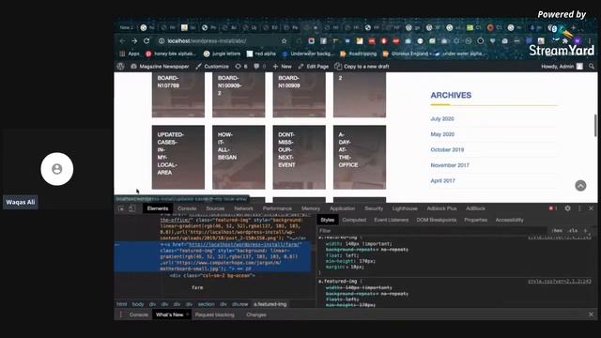Image resolution: width=601 pixels, height=338 pixels.
Task: Open the Apps shortcut in the bookmarks bar
Action: pos(130,54)
